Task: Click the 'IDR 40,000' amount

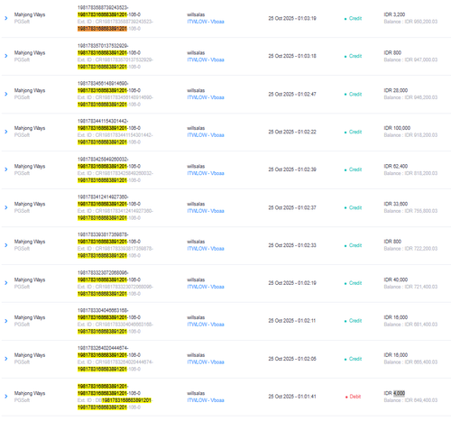Action: pyautogui.click(x=396, y=279)
